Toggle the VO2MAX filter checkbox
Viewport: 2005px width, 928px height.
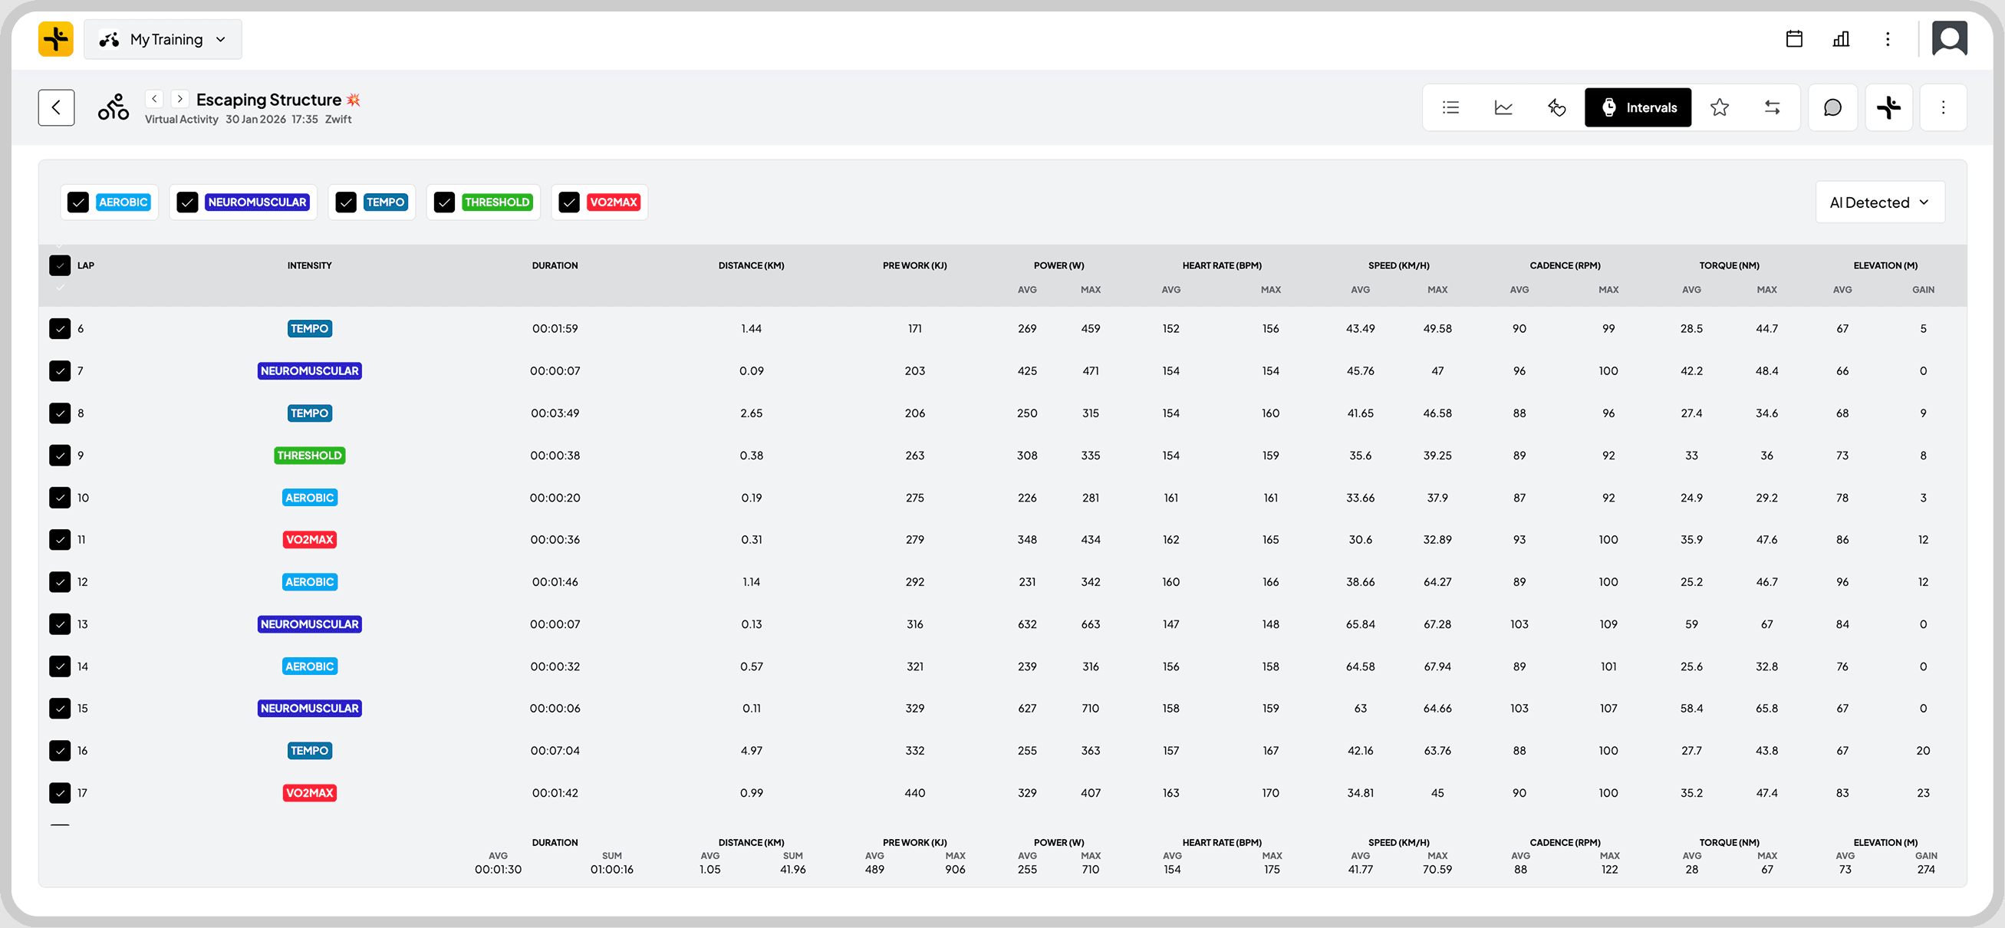(570, 202)
